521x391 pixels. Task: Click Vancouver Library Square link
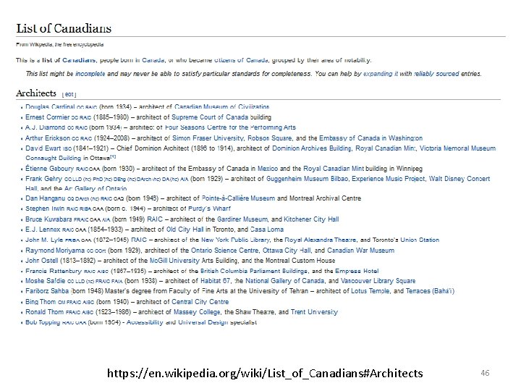(378, 281)
